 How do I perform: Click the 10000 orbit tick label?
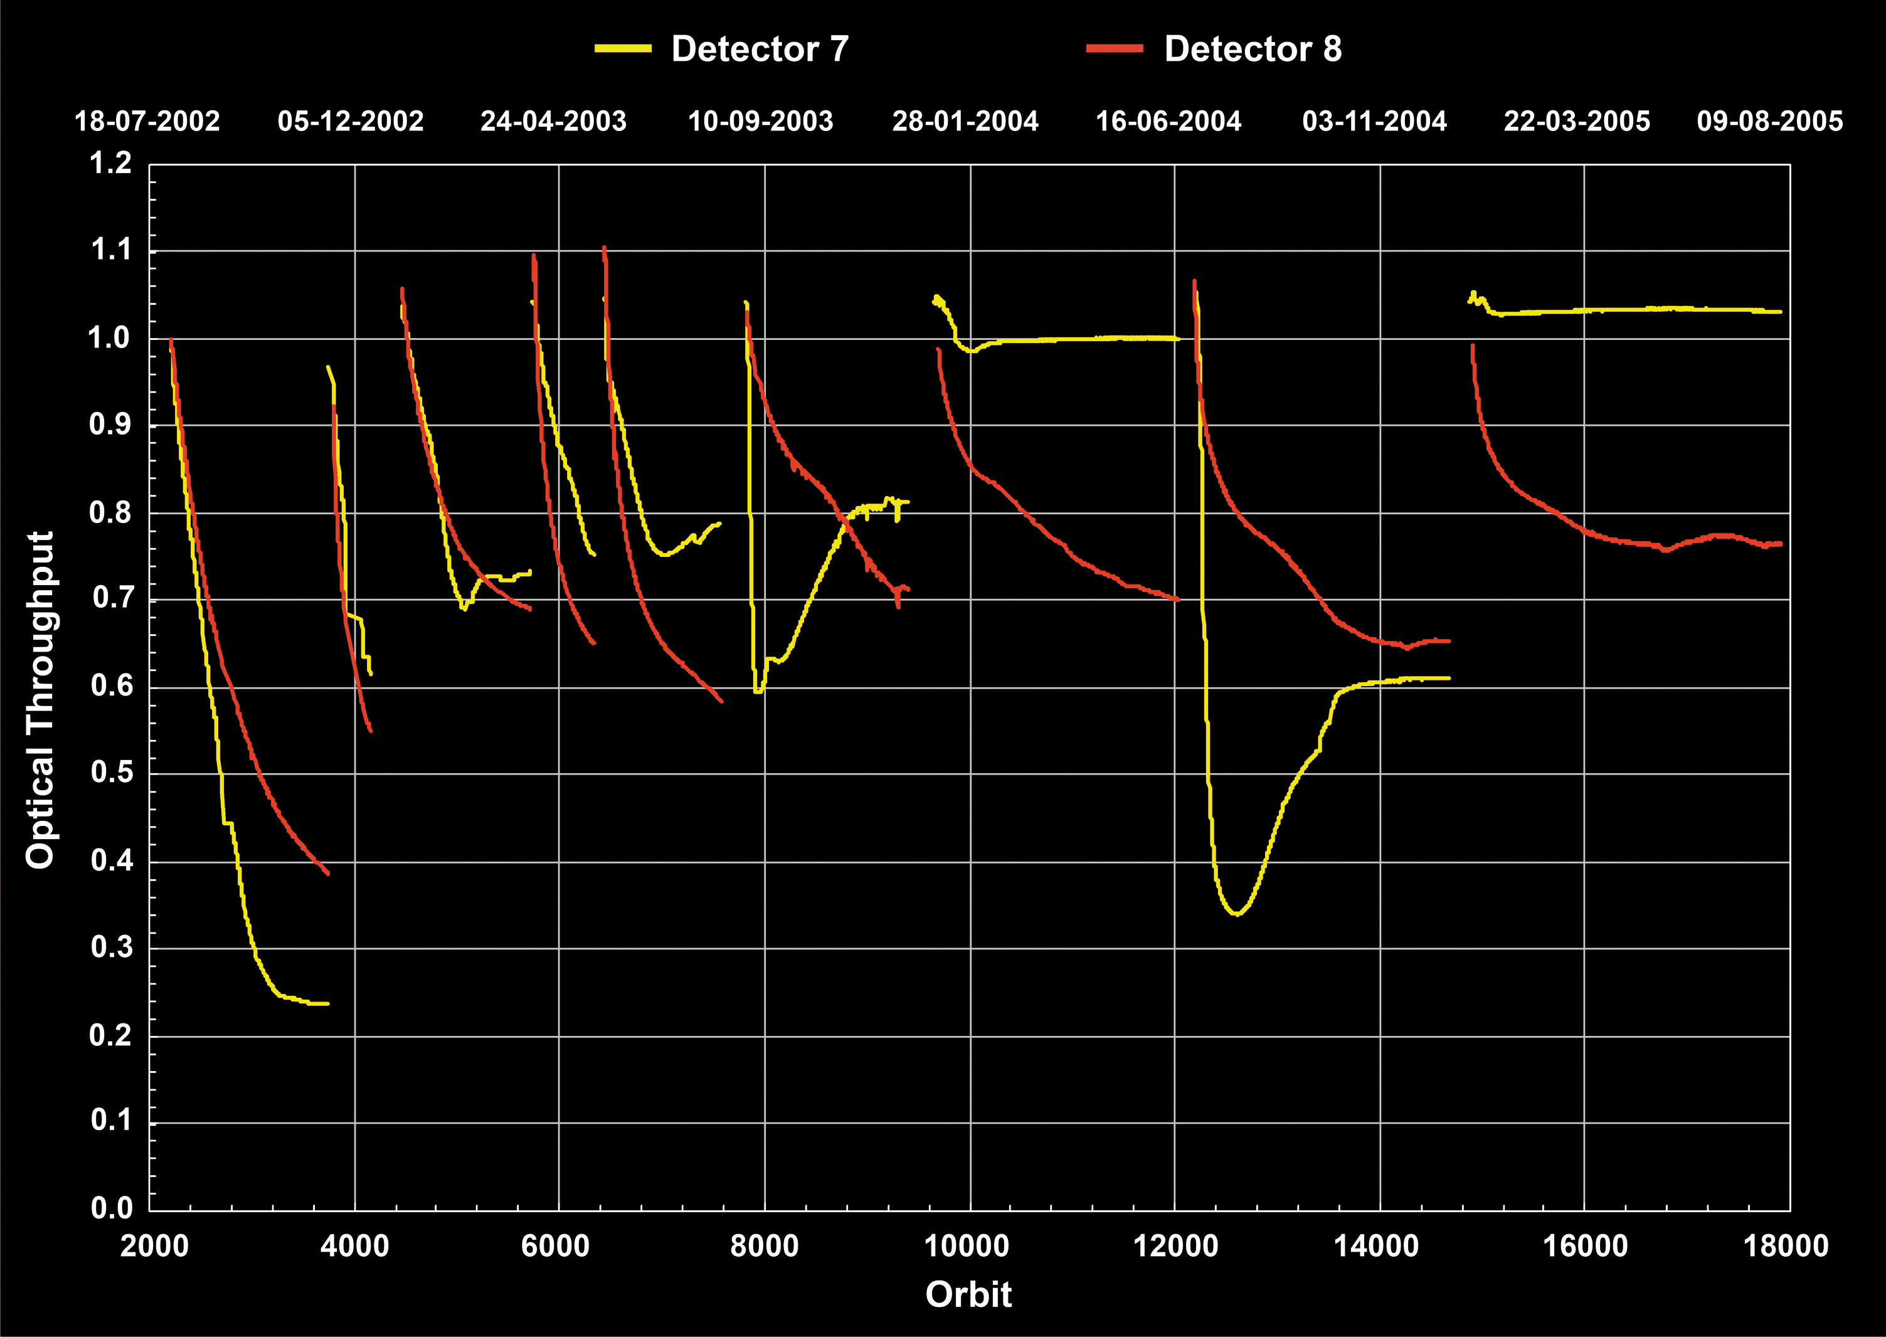(x=967, y=1245)
